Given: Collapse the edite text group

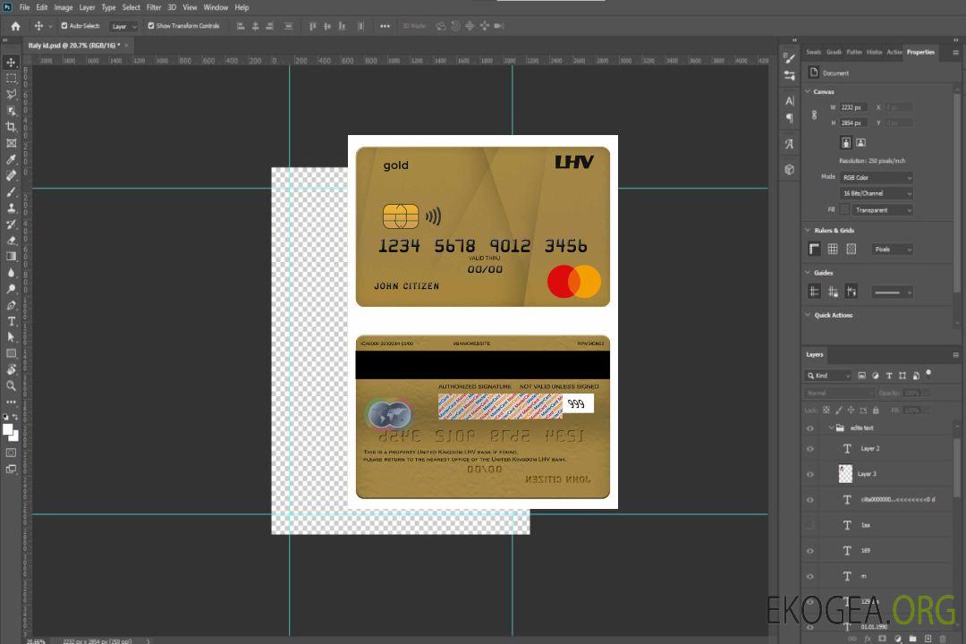Looking at the screenshot, I should [831, 428].
